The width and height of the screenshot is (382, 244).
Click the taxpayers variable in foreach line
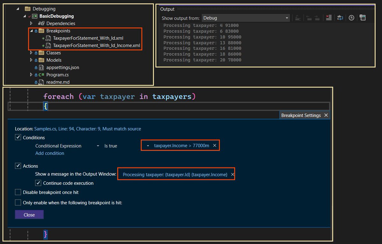[x=172, y=97]
